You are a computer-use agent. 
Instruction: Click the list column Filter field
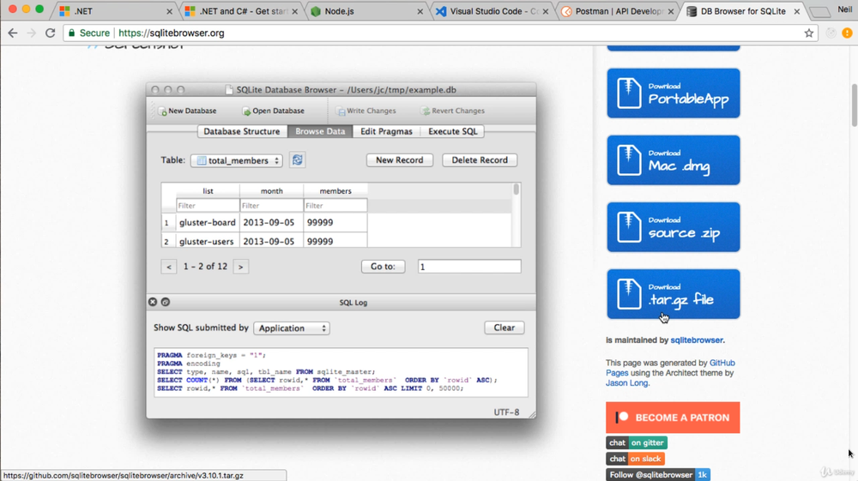[208, 206]
